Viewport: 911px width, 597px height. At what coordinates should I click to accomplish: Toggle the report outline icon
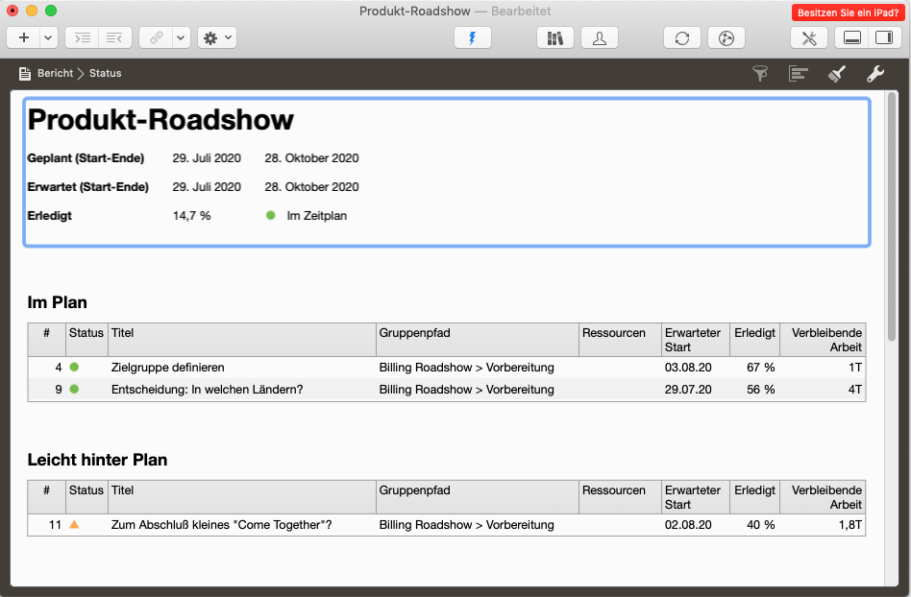[x=798, y=73]
